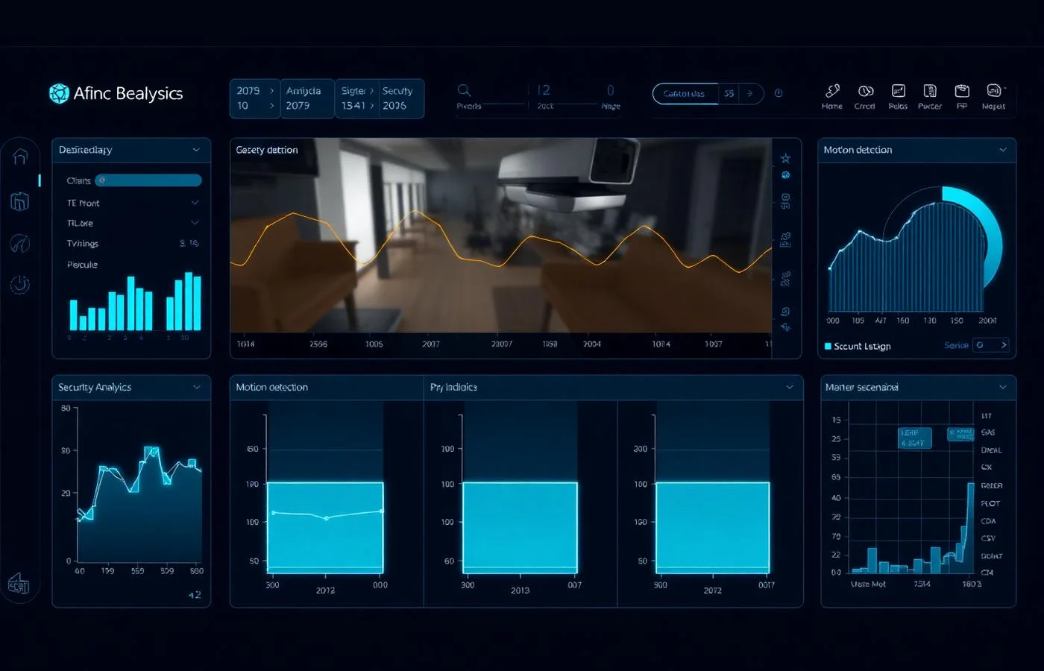Click the star icon beside camera feed
1044x671 pixels.
tap(785, 158)
